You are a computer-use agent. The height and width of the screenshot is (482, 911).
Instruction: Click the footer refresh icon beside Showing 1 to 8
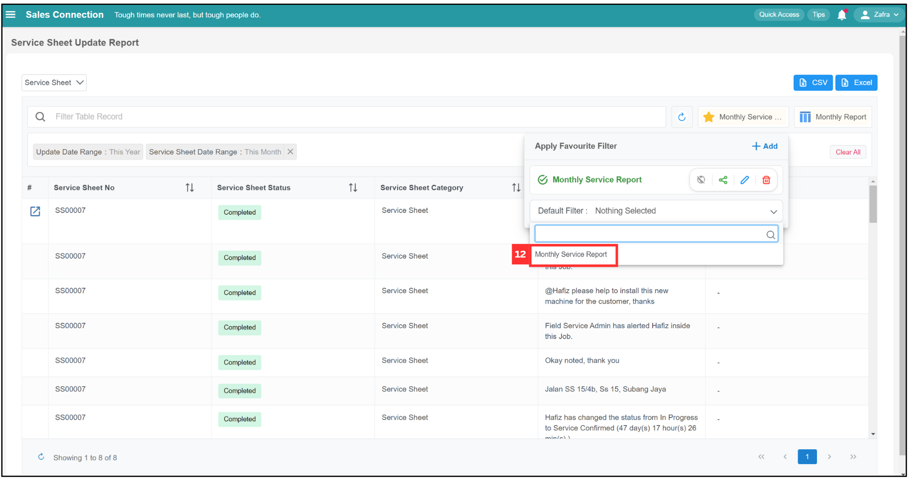point(41,457)
